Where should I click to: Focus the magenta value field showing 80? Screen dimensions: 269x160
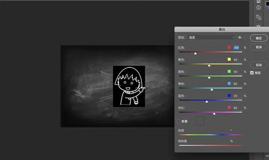[237, 108]
